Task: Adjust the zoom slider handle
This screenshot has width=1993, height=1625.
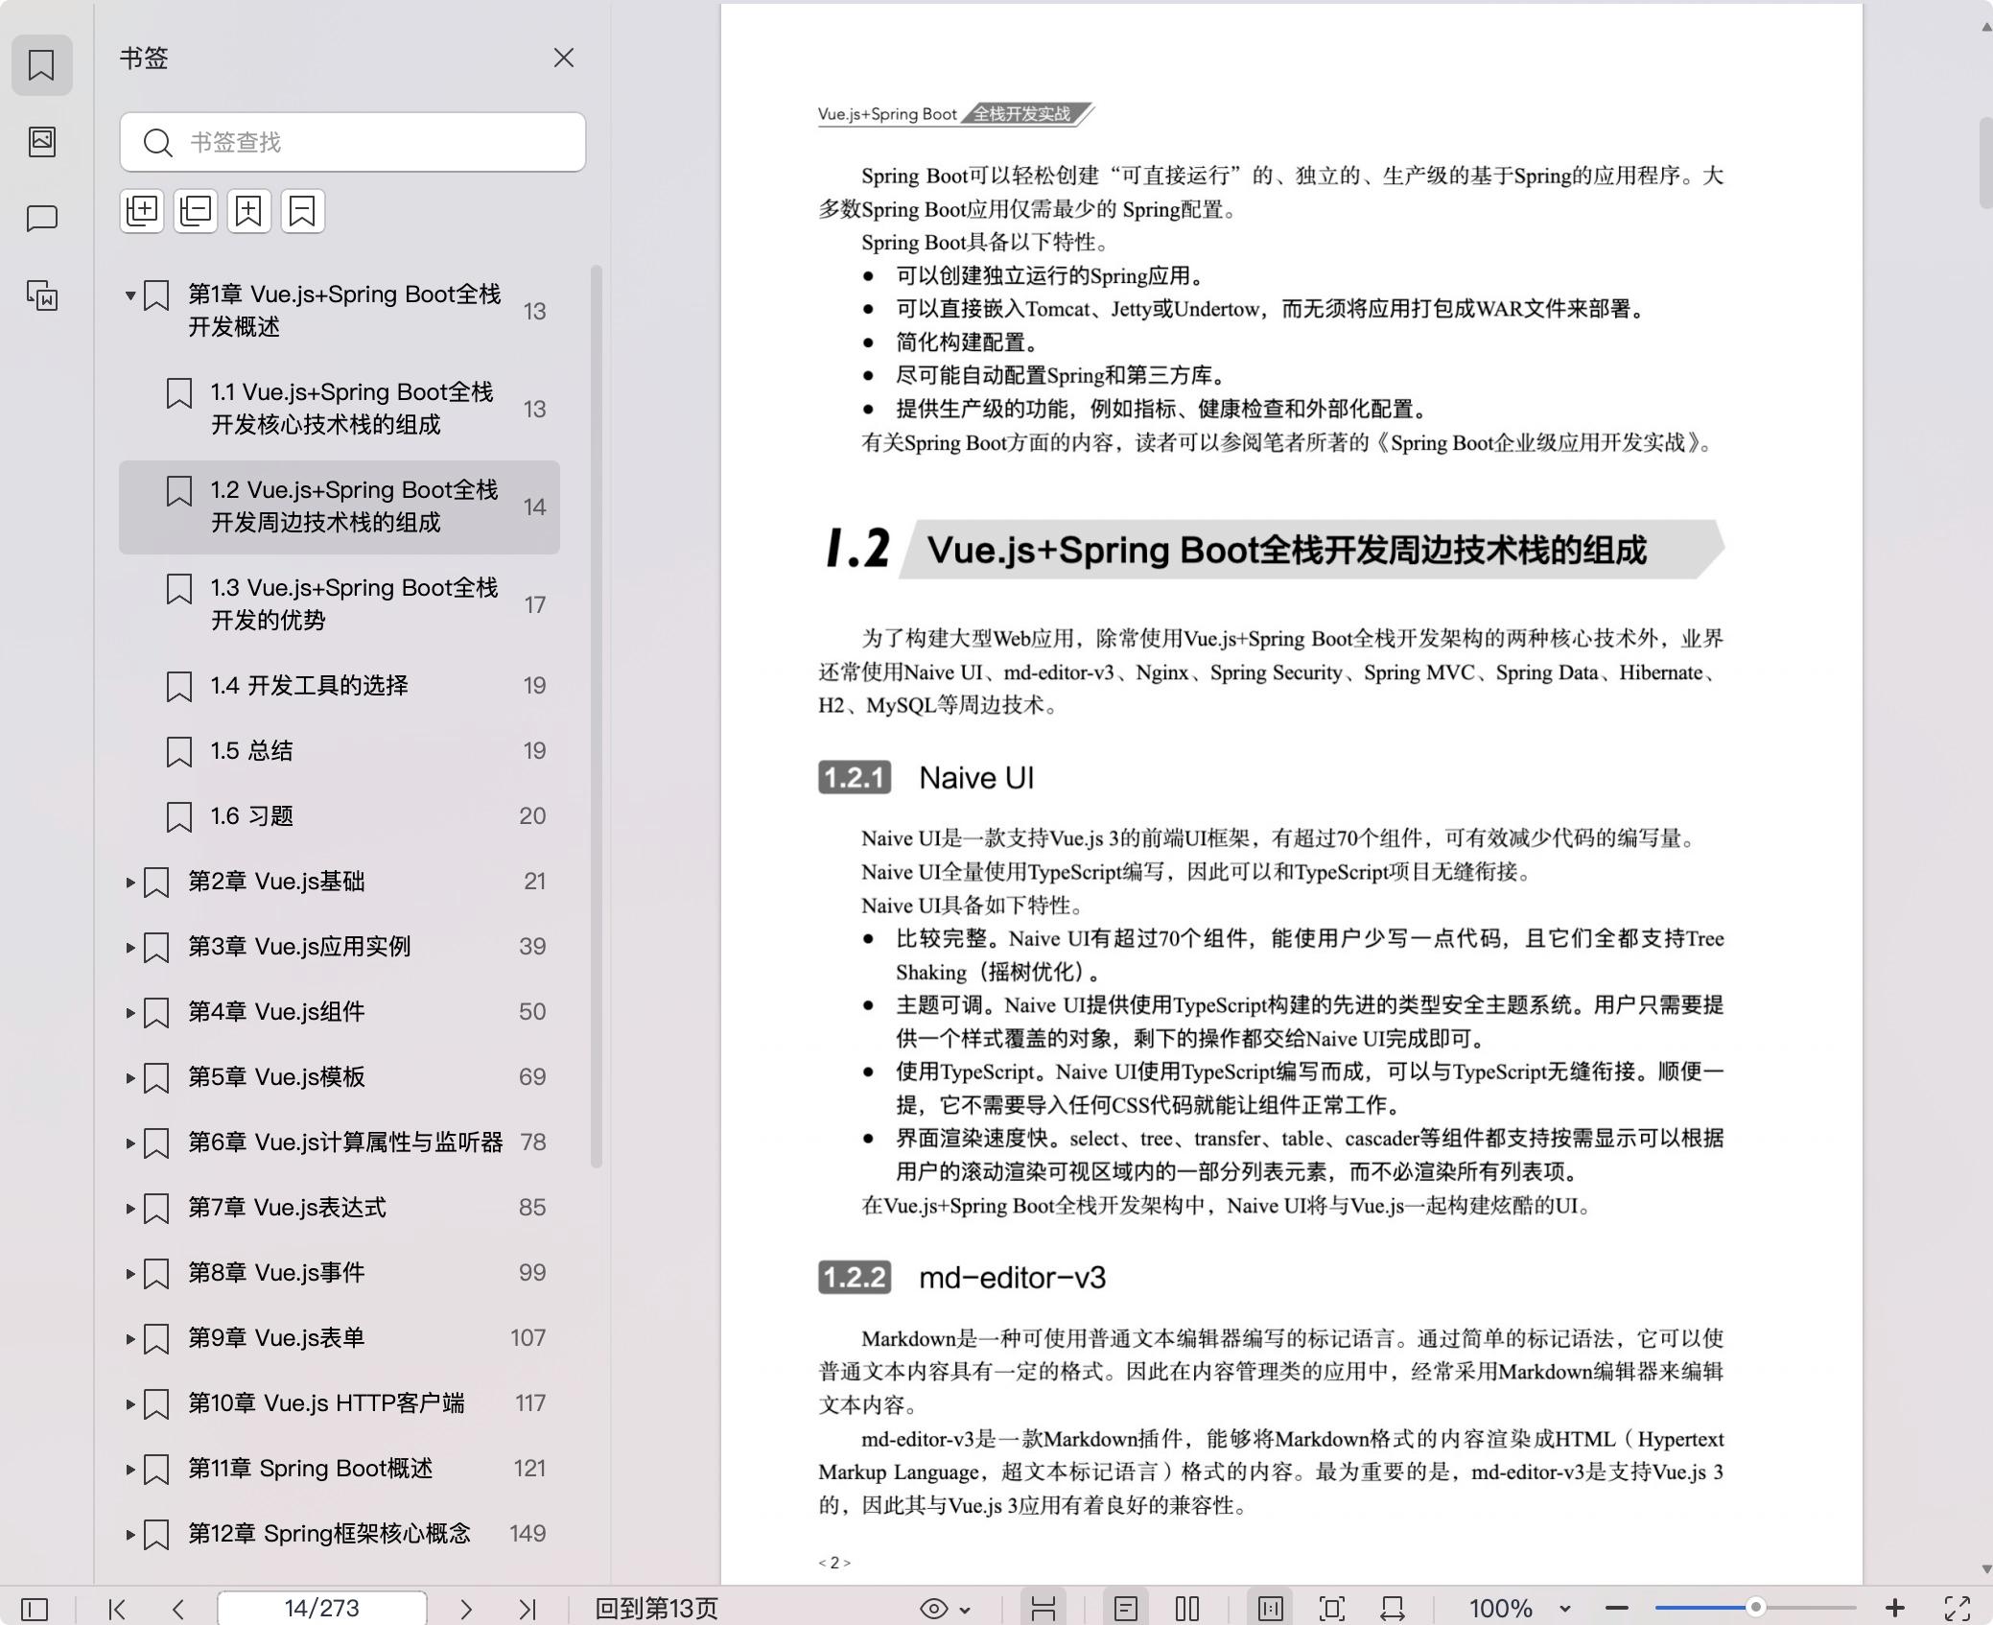Action: (x=1755, y=1607)
